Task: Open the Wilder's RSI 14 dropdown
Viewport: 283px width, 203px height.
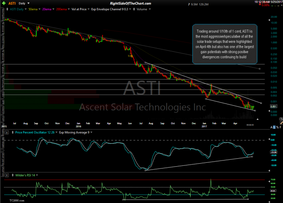Action: tap(37, 175)
